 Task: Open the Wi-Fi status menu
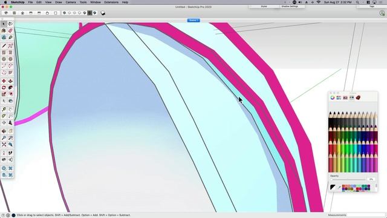pos(319,2)
